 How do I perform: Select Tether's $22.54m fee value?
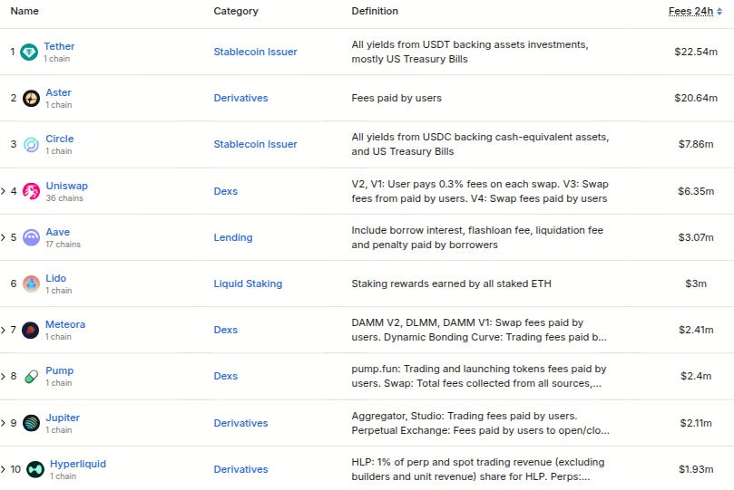(696, 52)
